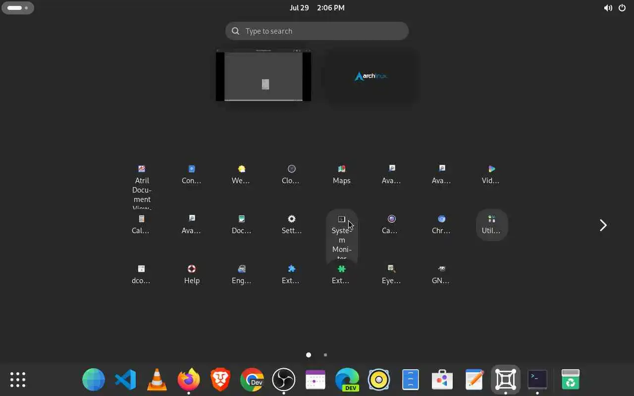The height and width of the screenshot is (396, 634).
Task: Launch the Software store from the dock
Action: (x=442, y=380)
